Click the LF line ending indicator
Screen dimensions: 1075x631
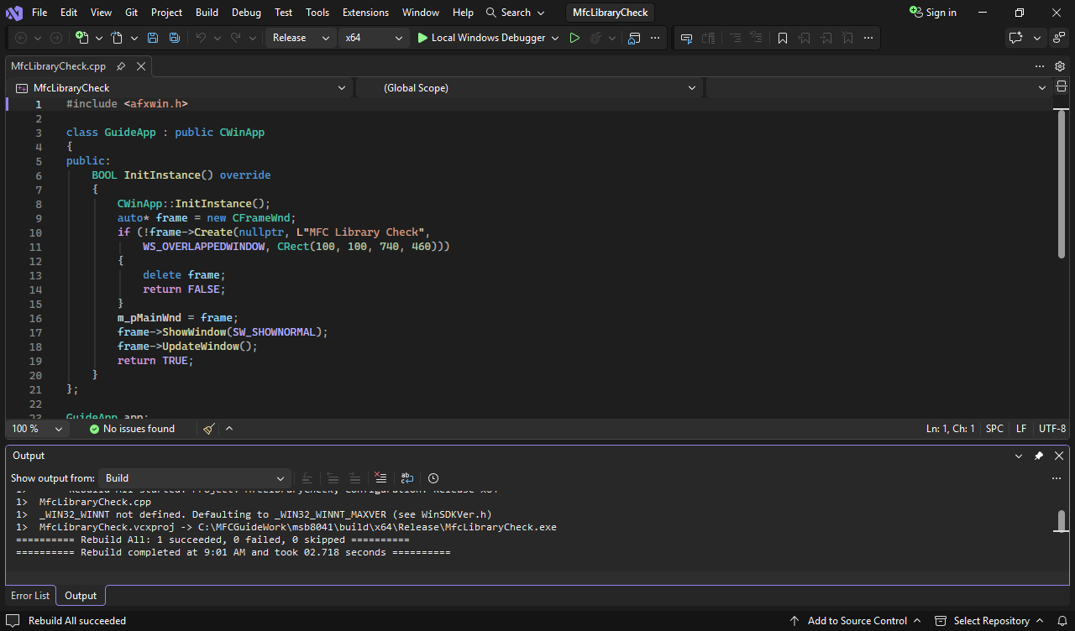tap(1021, 429)
